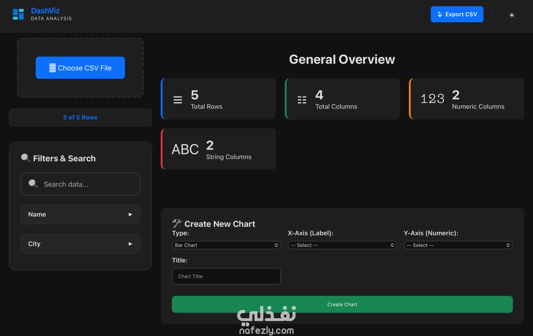Click the Total Columns label

(336, 106)
